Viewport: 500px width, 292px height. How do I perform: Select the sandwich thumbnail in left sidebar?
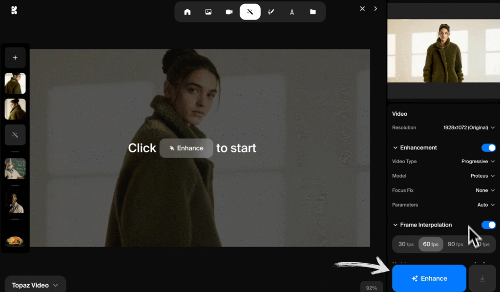pos(15,240)
